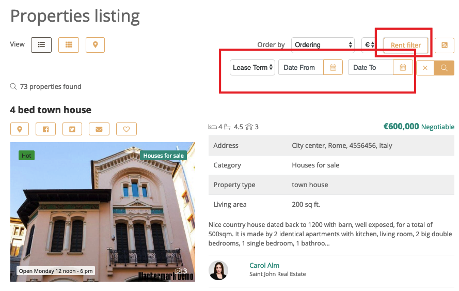Toggle the Rent filter button
Image resolution: width=459 pixels, height=291 pixels.
coord(405,45)
